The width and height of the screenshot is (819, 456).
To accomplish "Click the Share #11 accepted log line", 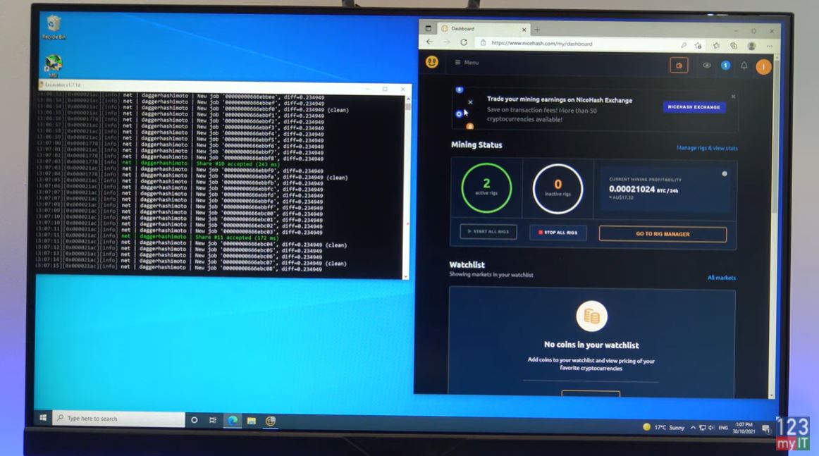I will tap(237, 238).
